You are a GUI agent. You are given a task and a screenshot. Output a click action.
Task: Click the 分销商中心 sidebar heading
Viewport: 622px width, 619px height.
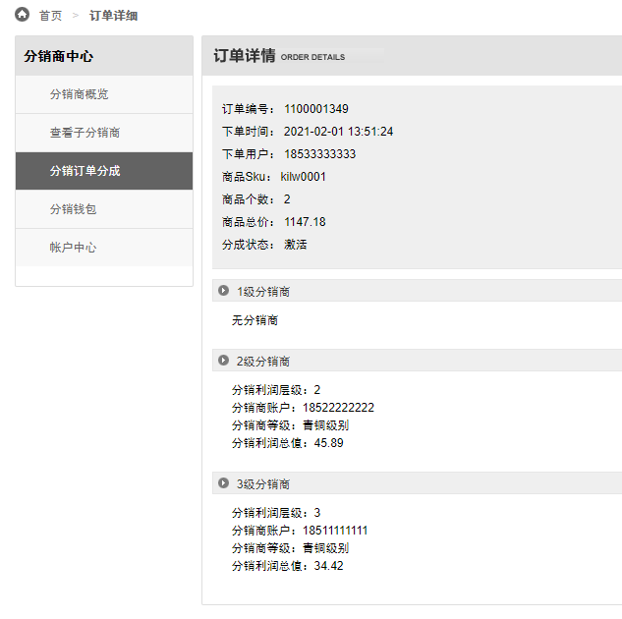click(x=58, y=56)
